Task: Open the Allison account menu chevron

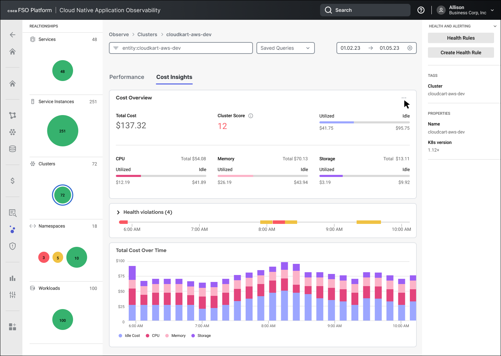Action: pyautogui.click(x=492, y=10)
